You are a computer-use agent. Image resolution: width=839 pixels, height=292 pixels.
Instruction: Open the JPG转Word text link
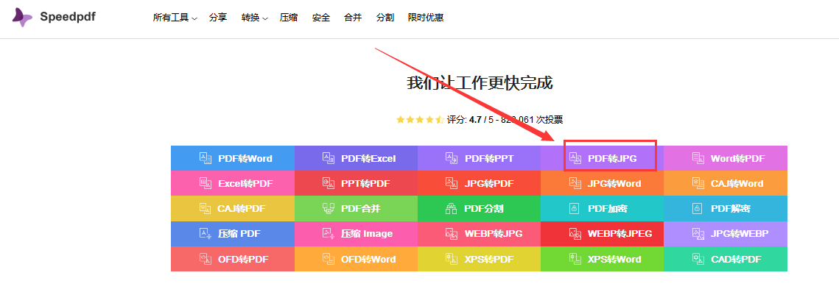[614, 184]
